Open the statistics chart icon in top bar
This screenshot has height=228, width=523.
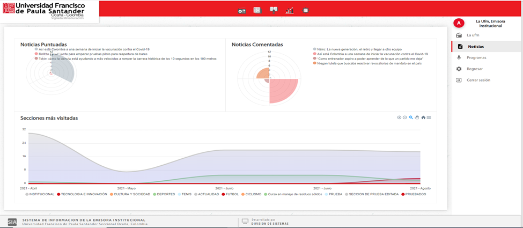290,10
